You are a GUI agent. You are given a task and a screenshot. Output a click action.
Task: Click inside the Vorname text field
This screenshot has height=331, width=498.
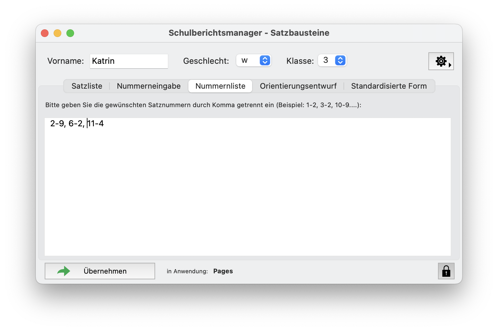click(129, 61)
